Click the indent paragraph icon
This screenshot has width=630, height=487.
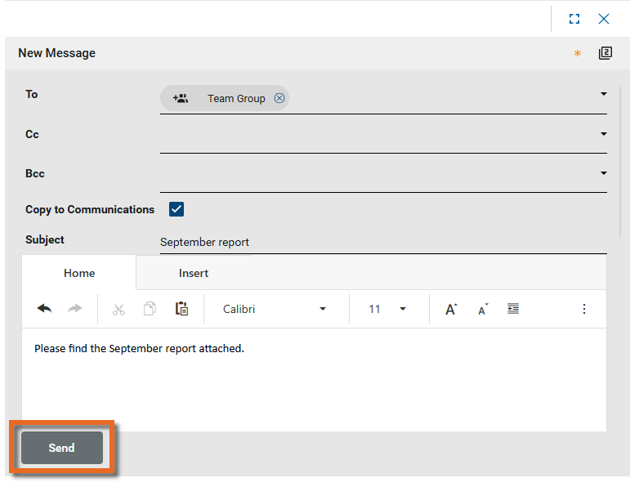tap(513, 309)
